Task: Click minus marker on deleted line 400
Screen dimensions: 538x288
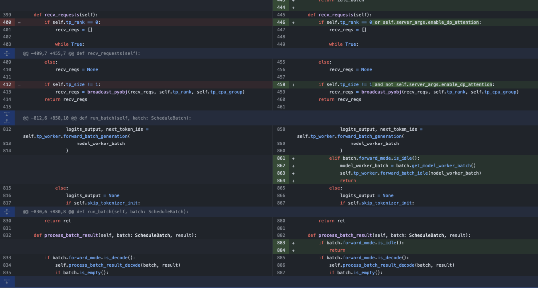Action: (19, 22)
